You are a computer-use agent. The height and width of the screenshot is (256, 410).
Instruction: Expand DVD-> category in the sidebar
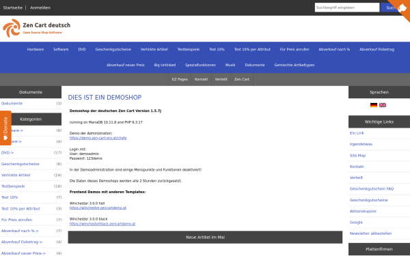coord(8,152)
